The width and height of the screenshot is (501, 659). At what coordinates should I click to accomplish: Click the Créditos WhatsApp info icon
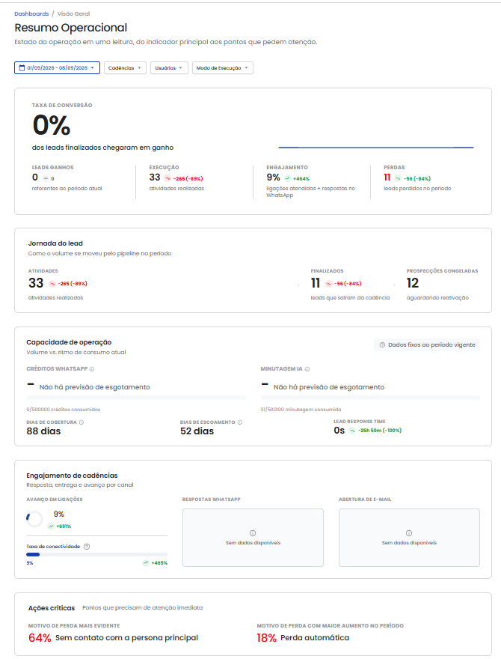[x=92, y=369]
